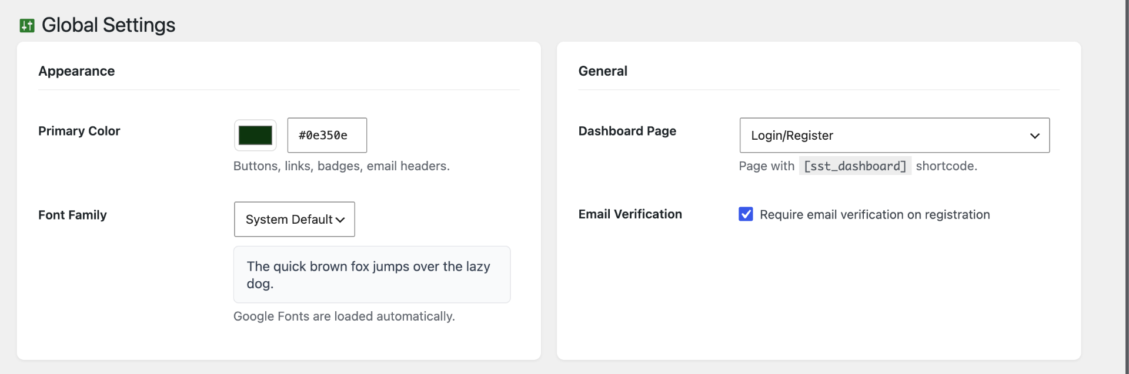Click the Font Family field label
The height and width of the screenshot is (374, 1129).
click(x=72, y=215)
